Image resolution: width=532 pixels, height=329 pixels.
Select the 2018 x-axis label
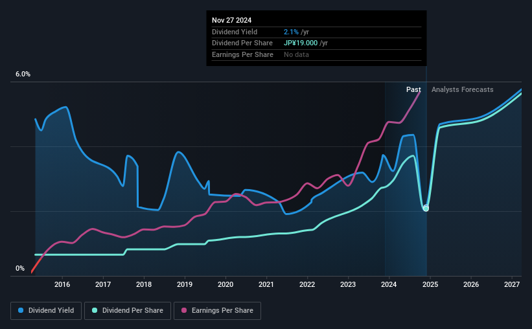point(144,284)
